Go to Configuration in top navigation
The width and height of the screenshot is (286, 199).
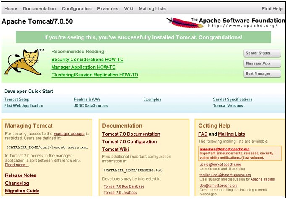pos(76,9)
